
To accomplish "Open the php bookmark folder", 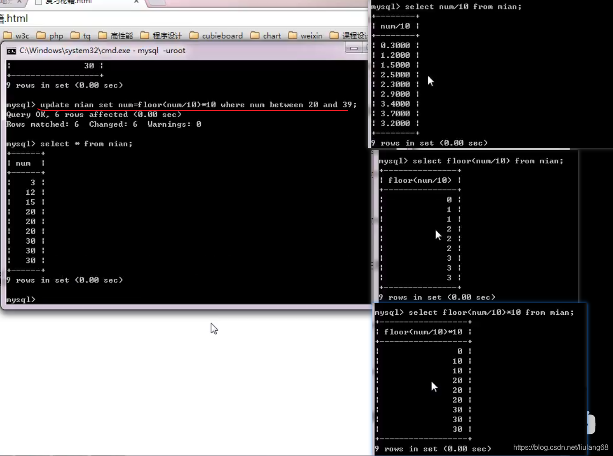I will pos(50,36).
